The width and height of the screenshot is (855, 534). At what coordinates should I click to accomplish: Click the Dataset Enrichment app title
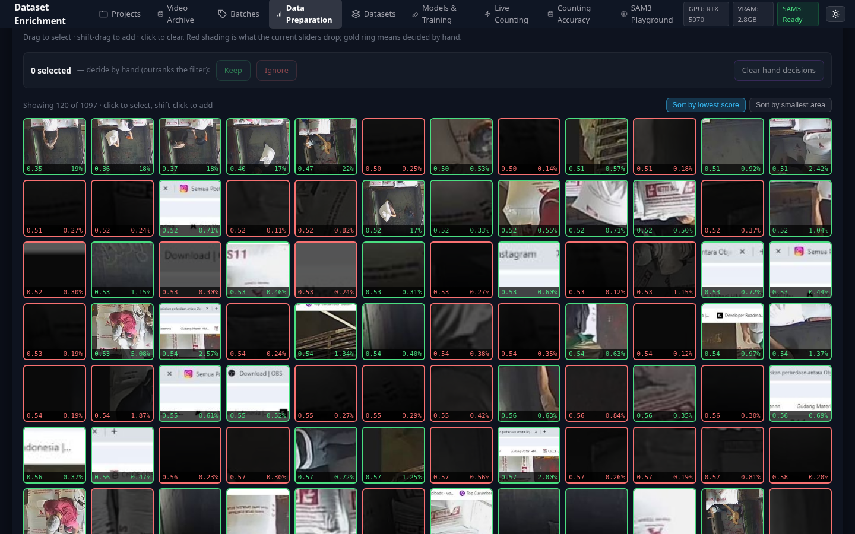pos(40,14)
